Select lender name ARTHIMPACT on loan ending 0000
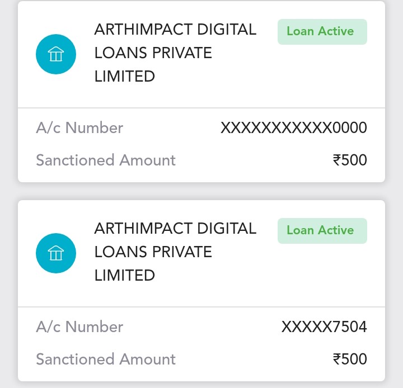 click(x=175, y=53)
